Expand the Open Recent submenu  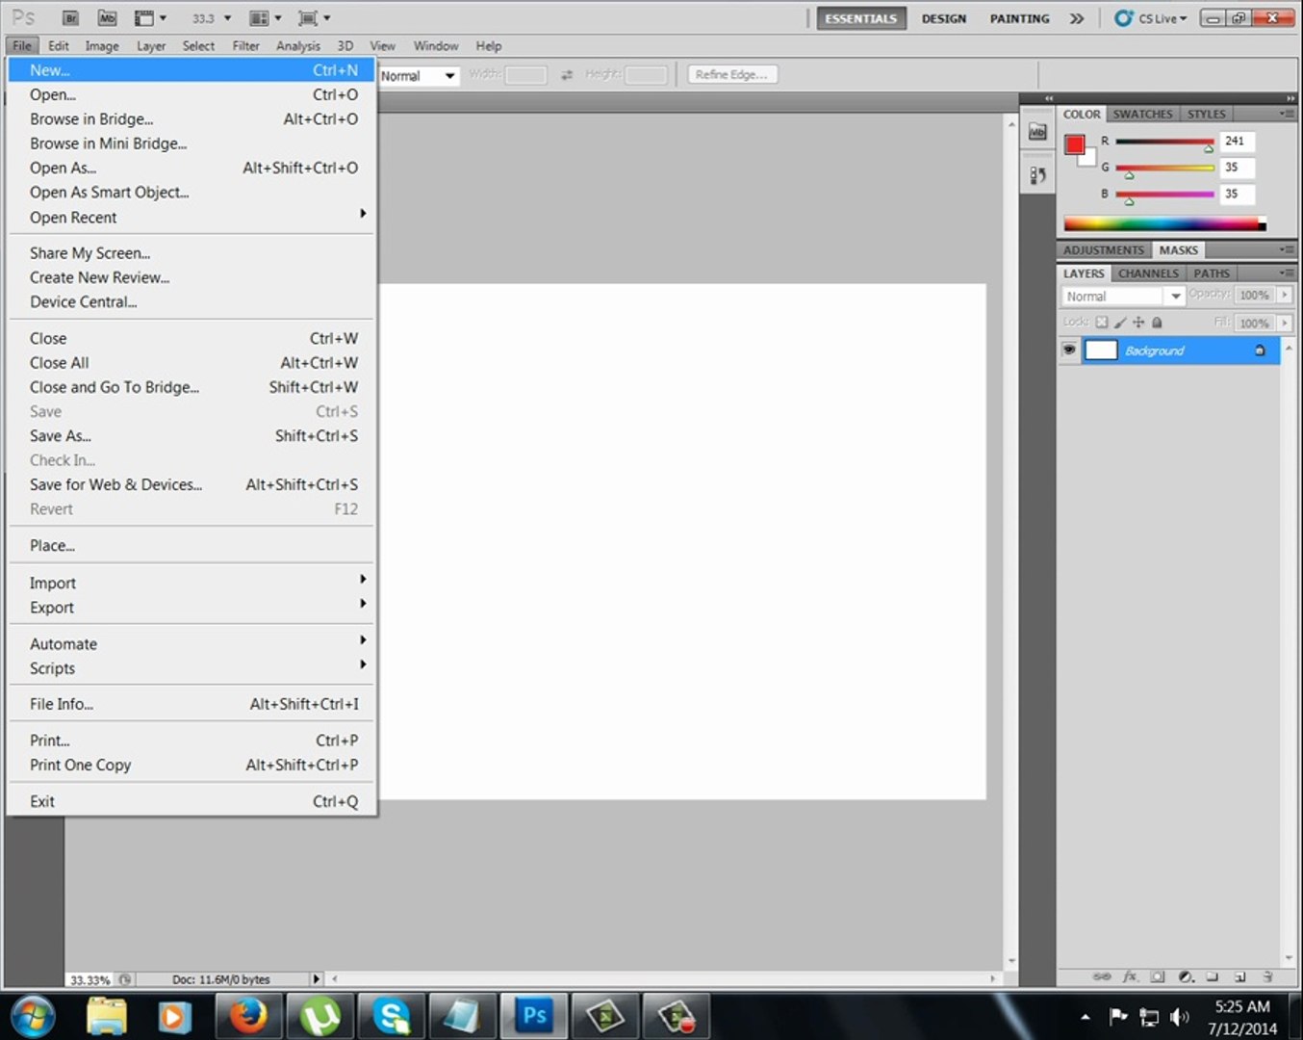click(192, 218)
